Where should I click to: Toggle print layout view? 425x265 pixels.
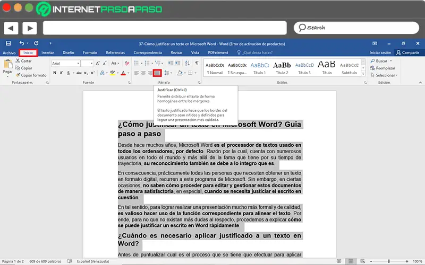tap(351, 261)
